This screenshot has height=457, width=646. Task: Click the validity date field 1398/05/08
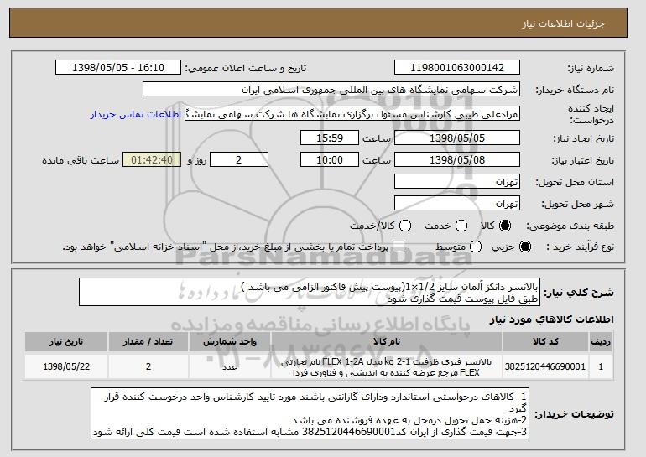[457, 160]
